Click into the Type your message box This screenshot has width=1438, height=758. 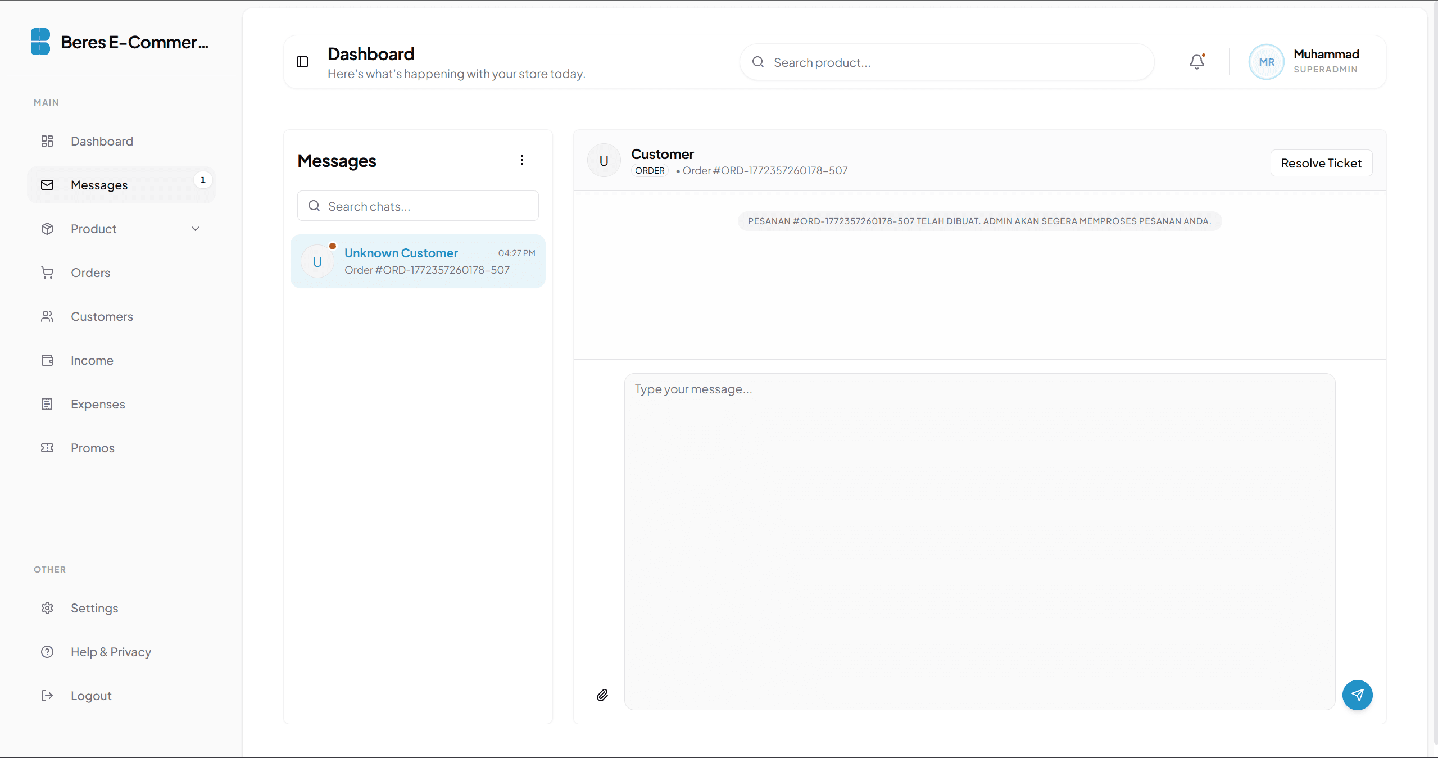(x=979, y=542)
